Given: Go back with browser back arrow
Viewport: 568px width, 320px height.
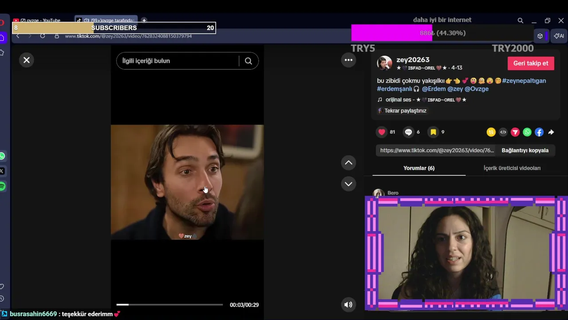Looking at the screenshot, I should 18,36.
